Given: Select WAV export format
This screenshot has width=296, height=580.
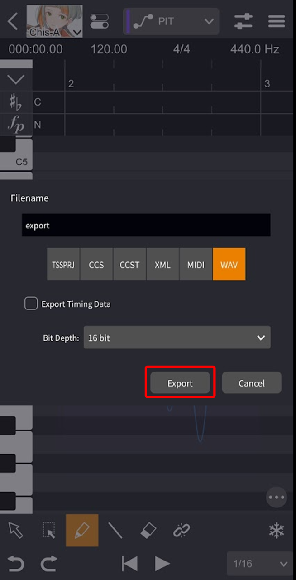Looking at the screenshot, I should (229, 264).
